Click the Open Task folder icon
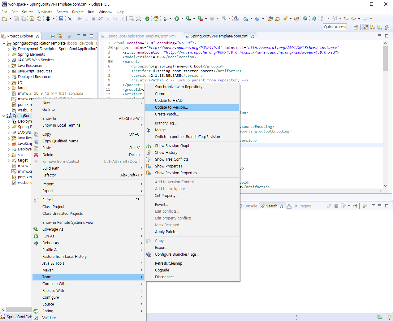This screenshot has height=321, width=393. coord(277,19)
